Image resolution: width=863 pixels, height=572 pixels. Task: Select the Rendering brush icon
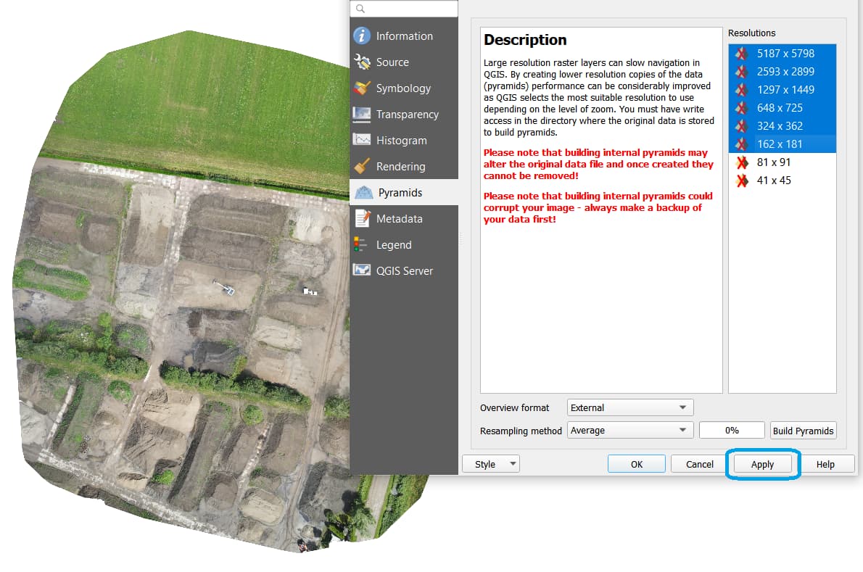[x=361, y=167]
